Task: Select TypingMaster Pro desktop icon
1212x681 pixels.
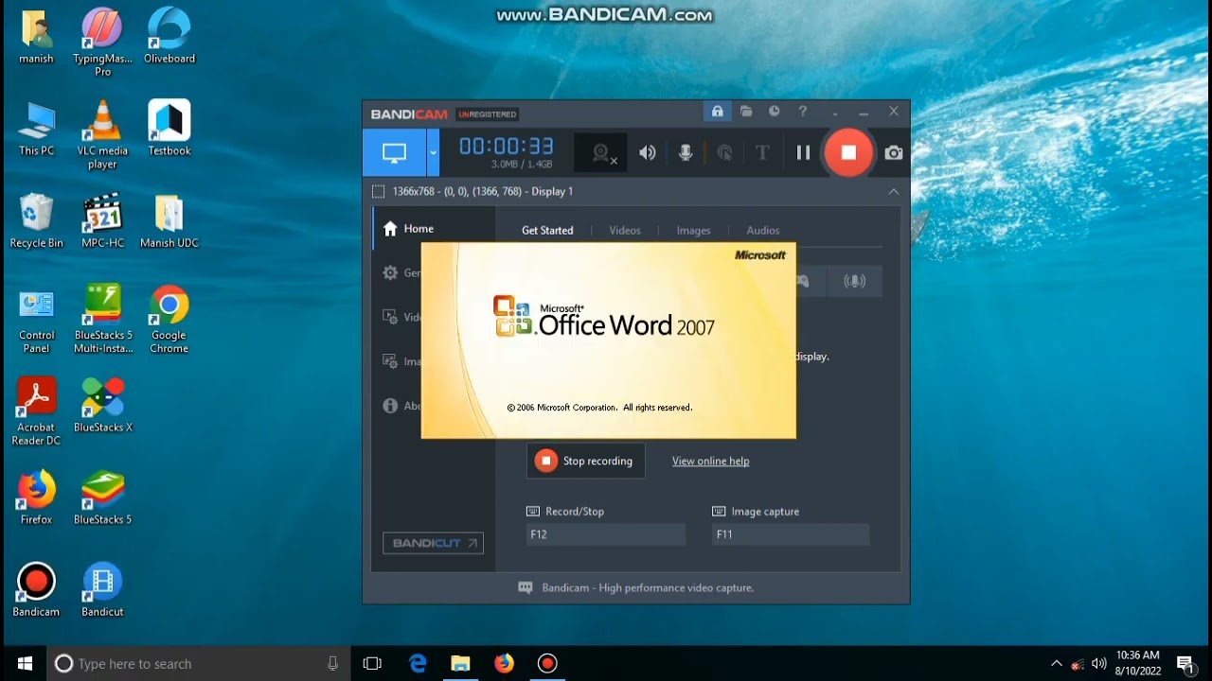Action: [x=102, y=43]
